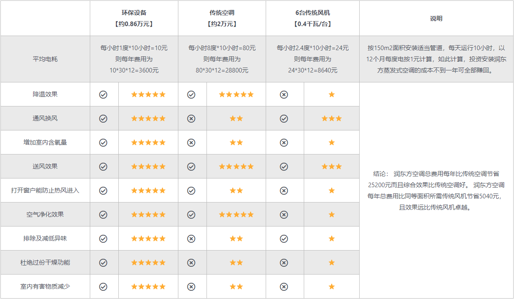Click the single star for 降温效果 传统风机
This screenshot has width=514, height=299.
click(x=331, y=94)
